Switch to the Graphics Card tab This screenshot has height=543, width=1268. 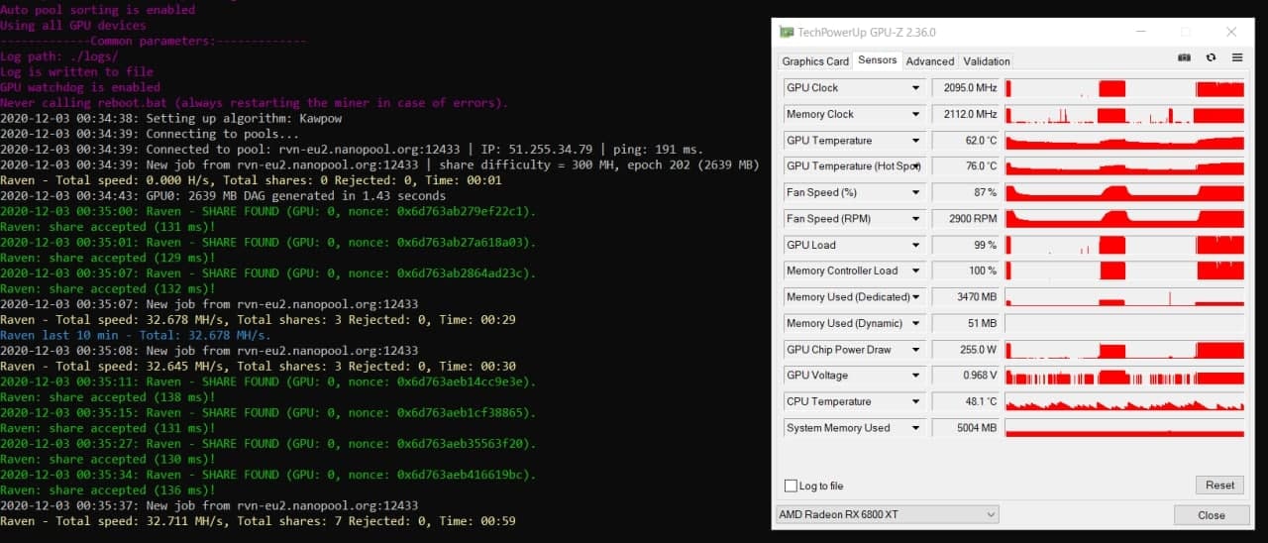tap(815, 61)
